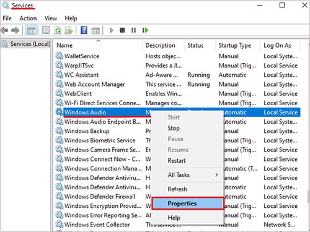Viewport: 310px width, 232px height.
Task: Open the Action menu
Action: (28, 19)
